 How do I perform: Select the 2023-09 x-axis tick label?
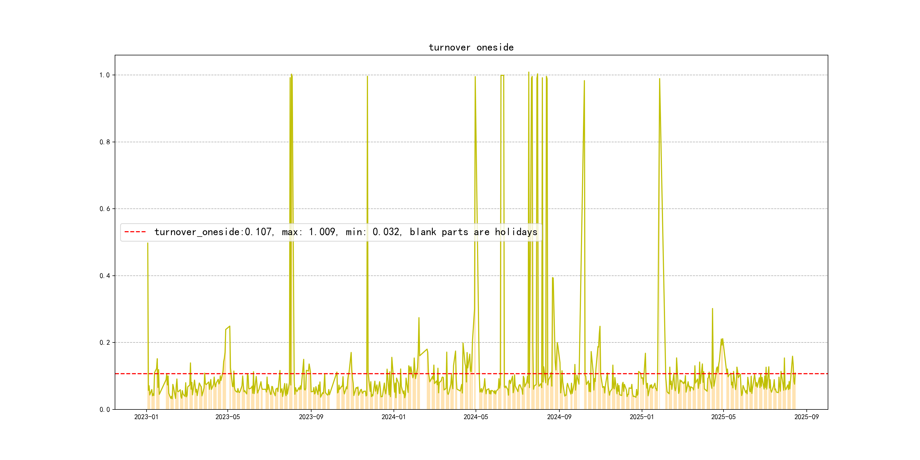[x=311, y=417]
